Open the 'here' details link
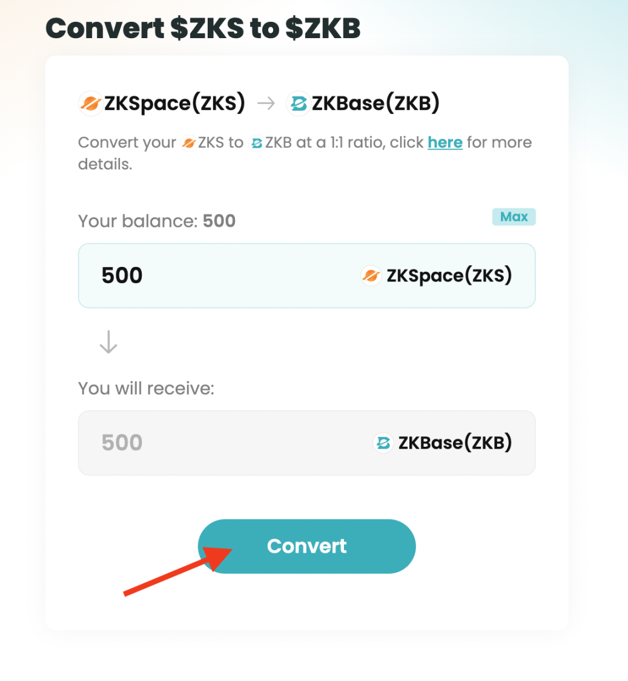The width and height of the screenshot is (628, 681). tap(445, 142)
